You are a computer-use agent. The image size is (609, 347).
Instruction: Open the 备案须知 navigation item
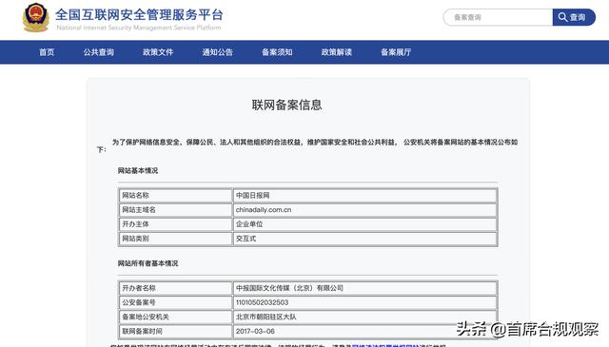pos(277,52)
